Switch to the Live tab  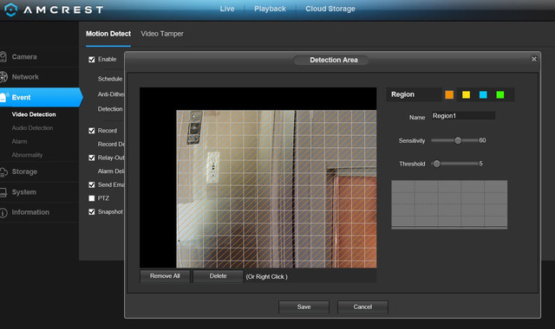227,9
